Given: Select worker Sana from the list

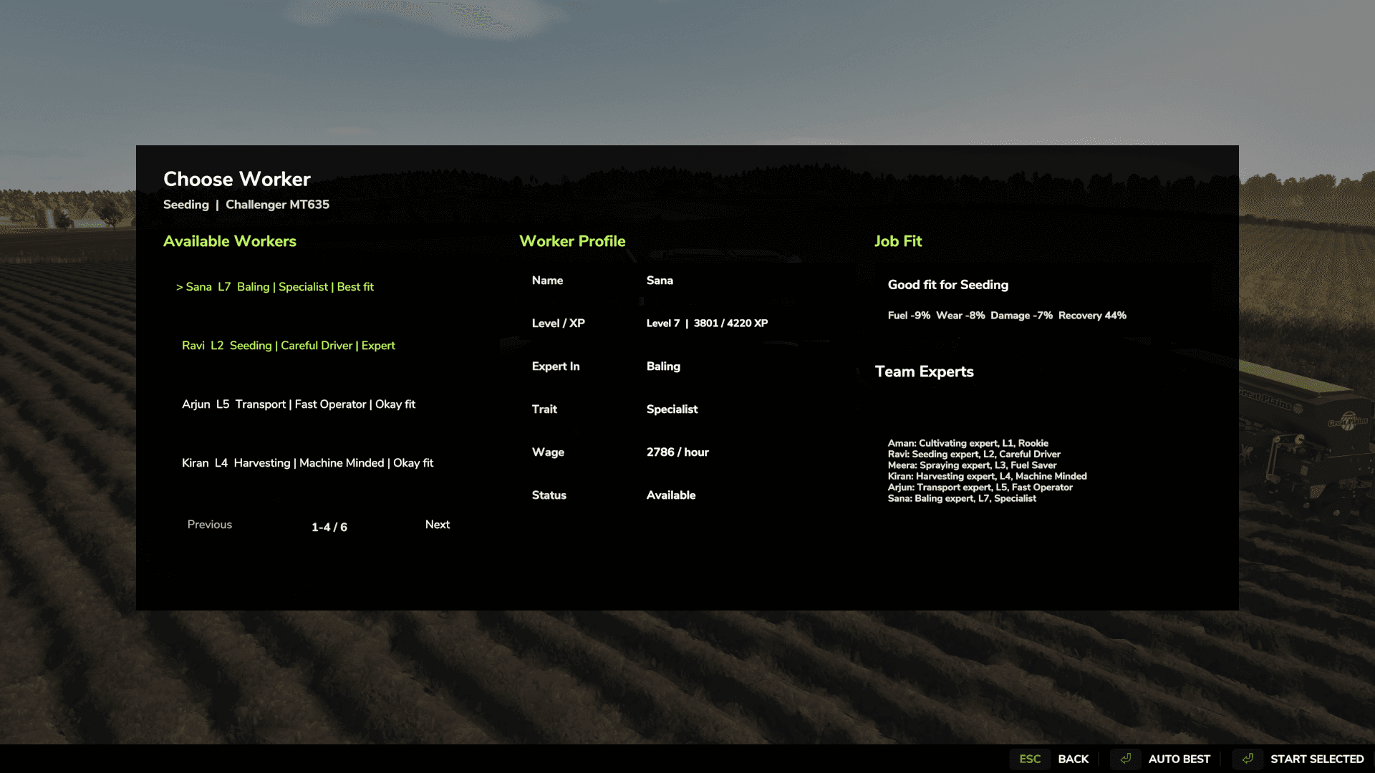Looking at the screenshot, I should coord(275,287).
